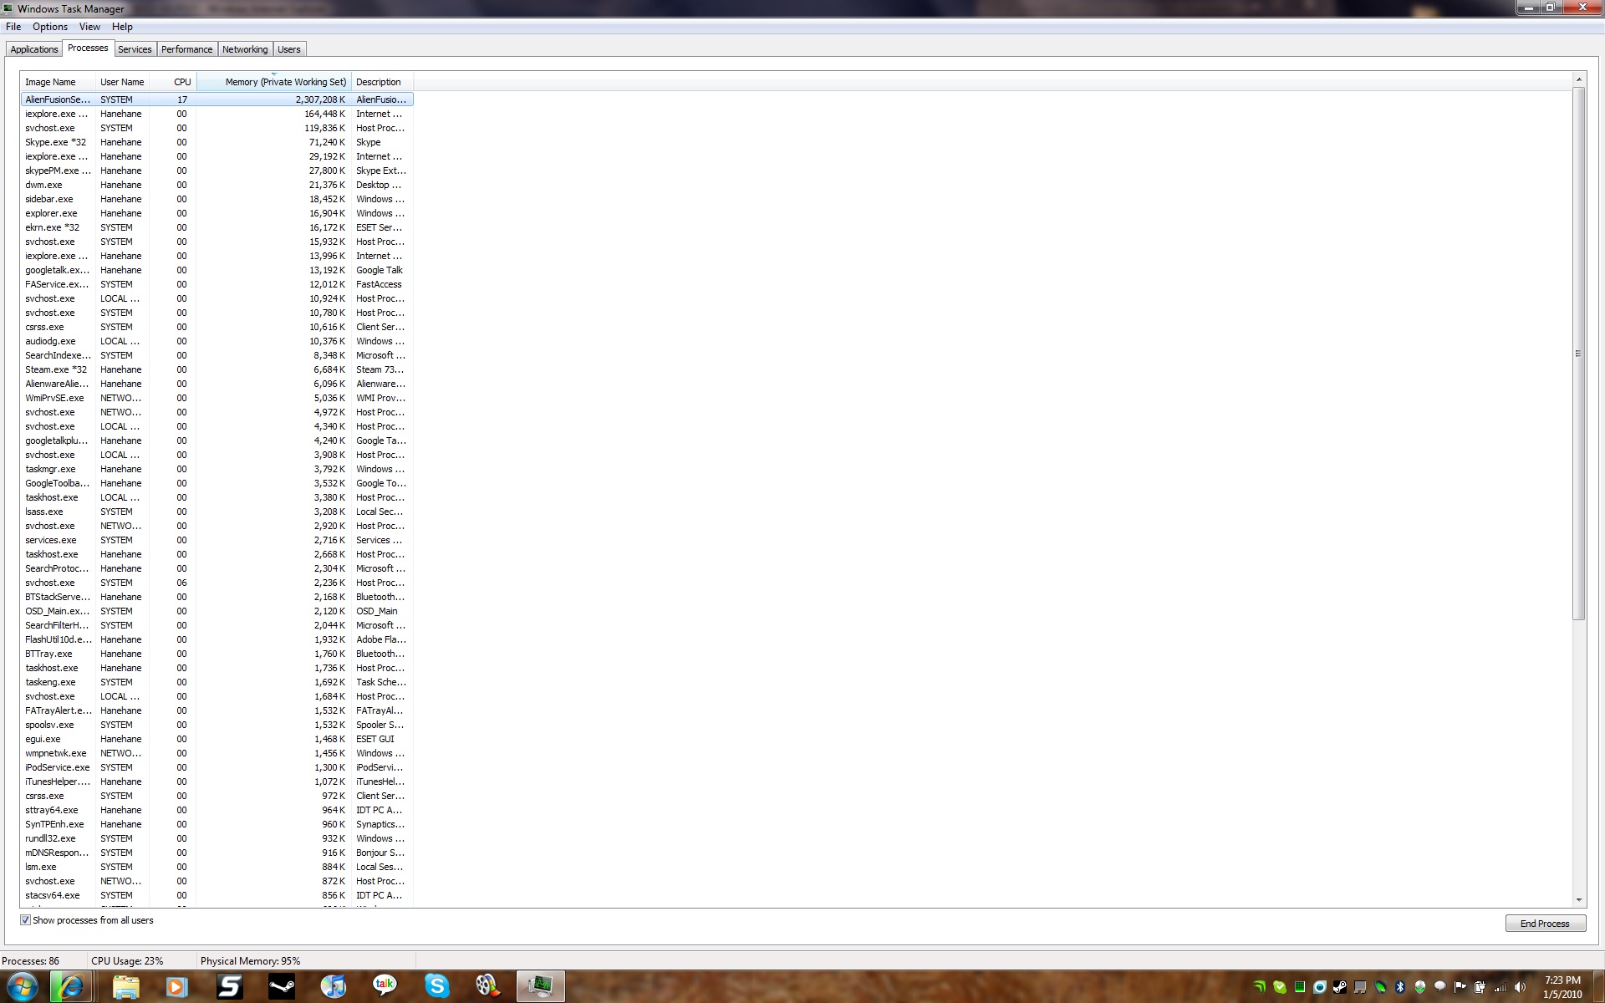
Task: Open iTunes from the taskbar
Action: pyautogui.click(x=334, y=986)
